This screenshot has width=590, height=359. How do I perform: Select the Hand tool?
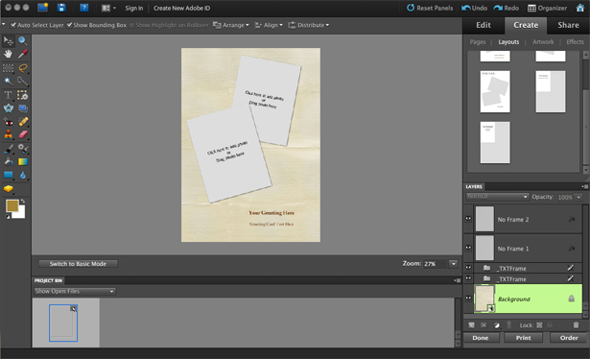8,54
